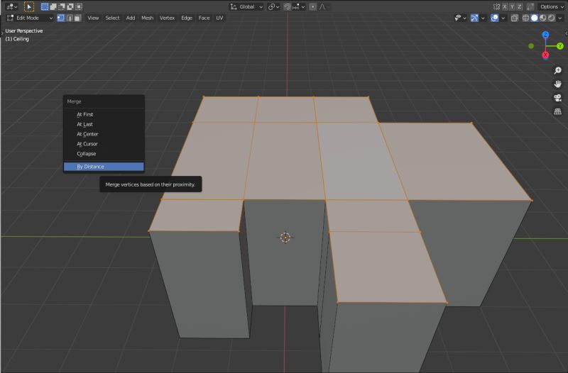Click the Z axis on navigation gizmo

click(x=545, y=35)
